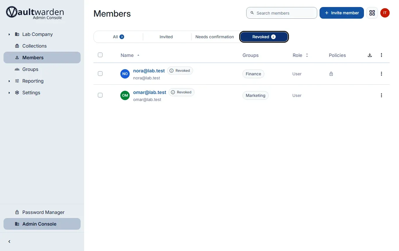The width and height of the screenshot is (399, 251).
Task: Click the Invite member button
Action: (x=342, y=13)
